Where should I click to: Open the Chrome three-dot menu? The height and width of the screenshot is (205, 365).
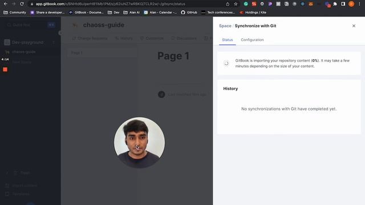point(359,4)
